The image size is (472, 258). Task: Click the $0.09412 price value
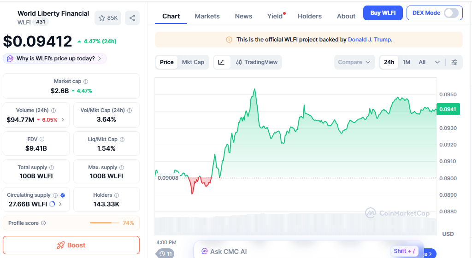pyautogui.click(x=38, y=41)
